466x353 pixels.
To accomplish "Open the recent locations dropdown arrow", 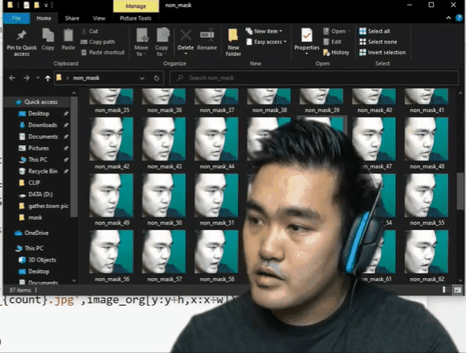I will click(x=38, y=78).
